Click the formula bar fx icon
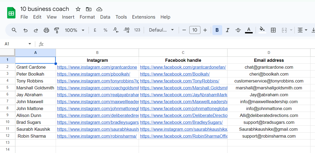The width and height of the screenshot is (315, 153). click(41, 44)
